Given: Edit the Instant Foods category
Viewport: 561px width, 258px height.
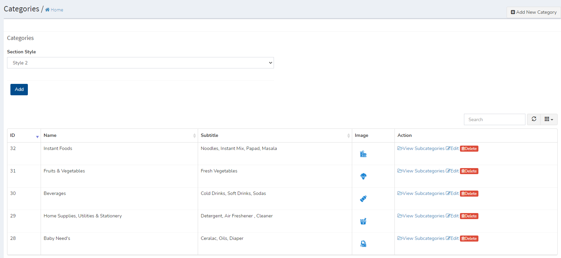Looking at the screenshot, I should (452, 149).
